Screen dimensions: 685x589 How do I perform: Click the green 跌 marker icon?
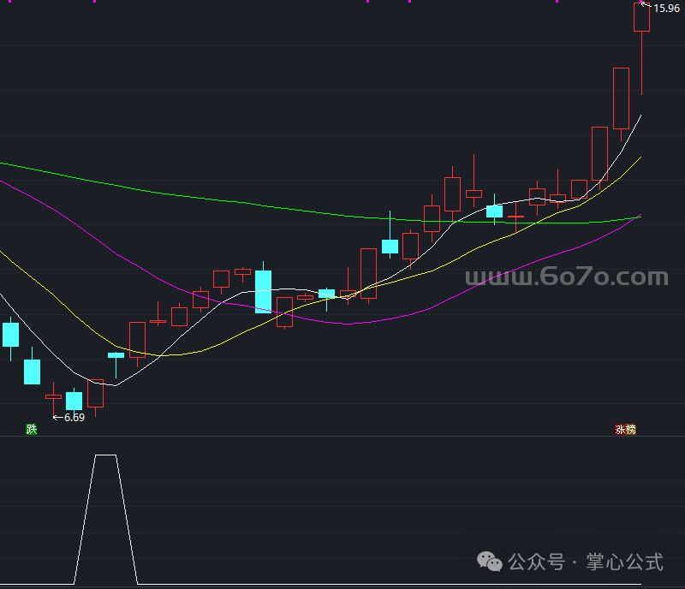[32, 429]
